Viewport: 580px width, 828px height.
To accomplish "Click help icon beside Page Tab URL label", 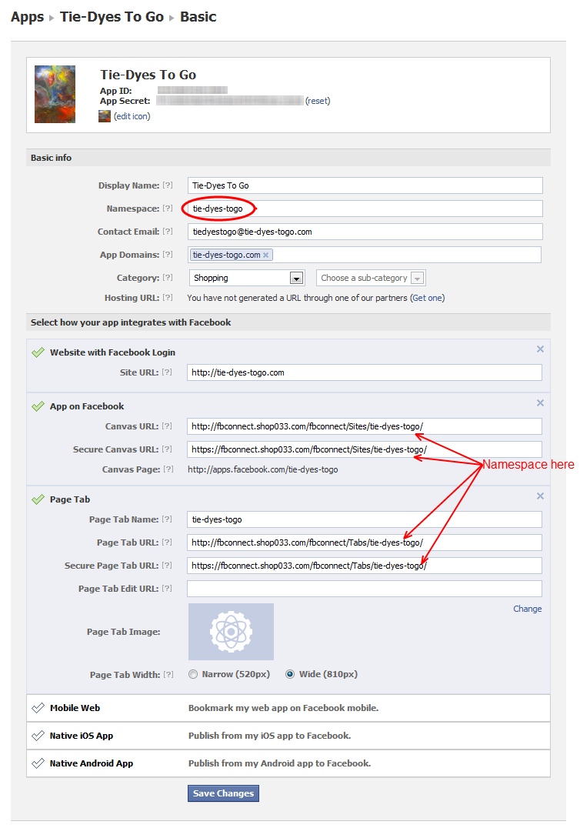I will [167, 543].
